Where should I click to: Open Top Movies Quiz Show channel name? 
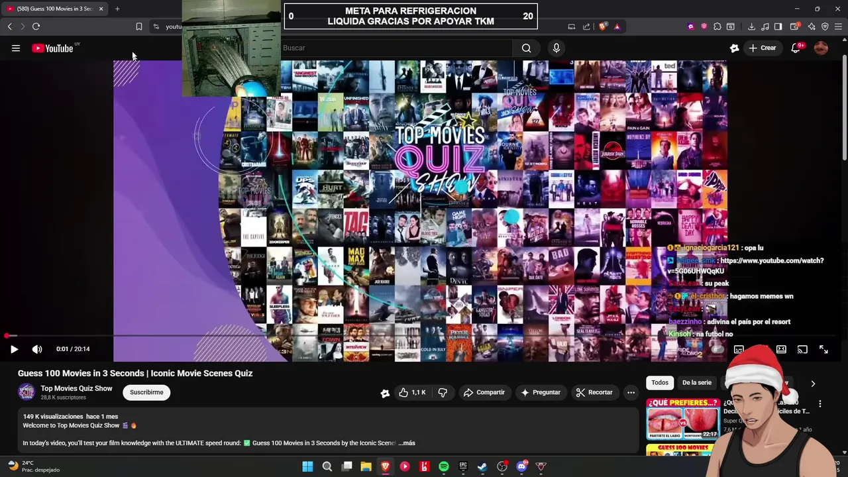[x=76, y=388]
